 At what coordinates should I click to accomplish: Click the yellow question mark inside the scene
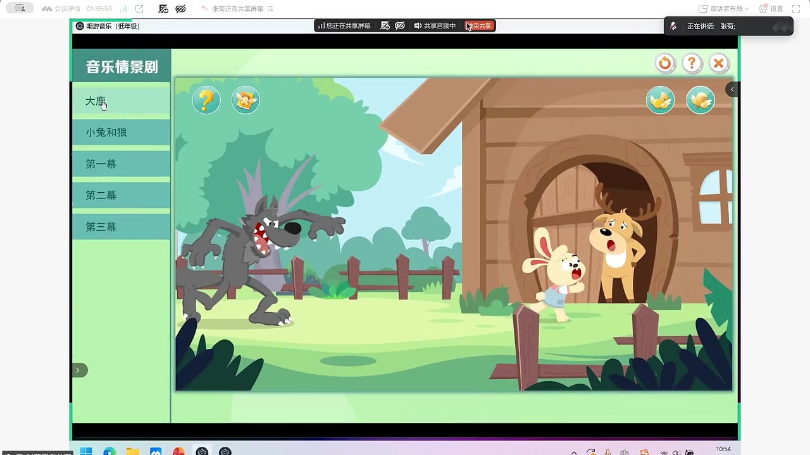tap(206, 100)
